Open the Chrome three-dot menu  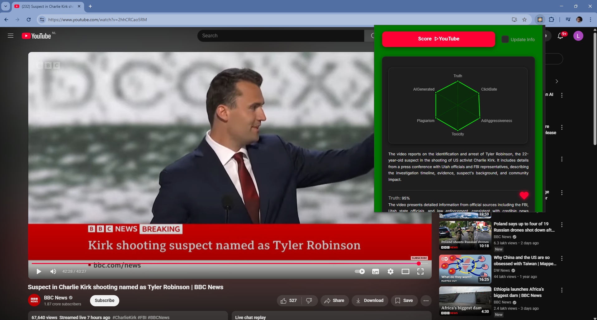coord(590,20)
